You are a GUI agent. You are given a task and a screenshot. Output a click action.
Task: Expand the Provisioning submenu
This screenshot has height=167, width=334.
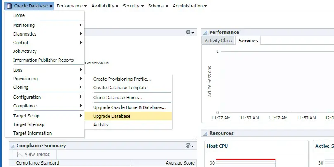(x=44, y=79)
